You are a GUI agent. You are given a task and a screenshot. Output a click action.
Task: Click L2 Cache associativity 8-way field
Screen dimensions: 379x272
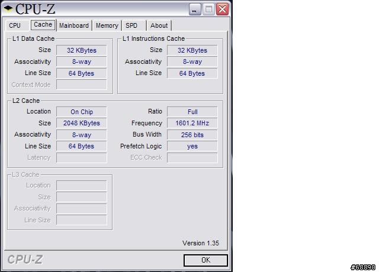point(82,135)
